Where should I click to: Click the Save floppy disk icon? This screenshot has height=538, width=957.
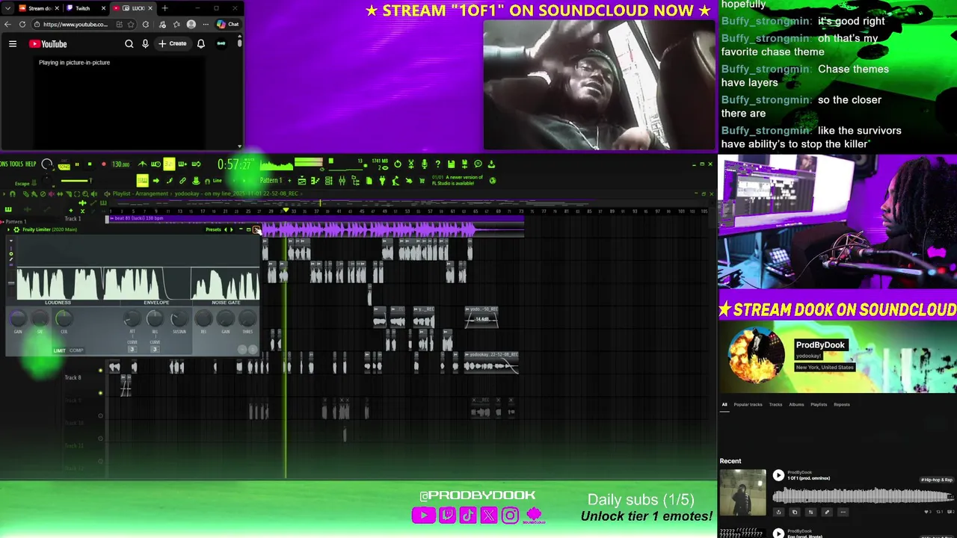click(x=451, y=164)
